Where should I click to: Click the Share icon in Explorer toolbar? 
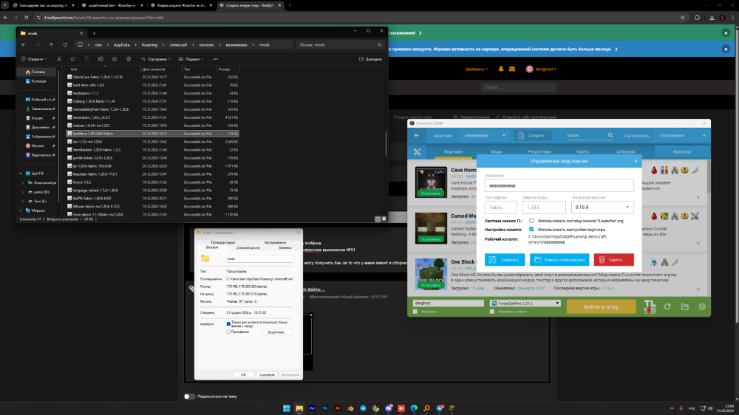pyautogui.click(x=115, y=59)
